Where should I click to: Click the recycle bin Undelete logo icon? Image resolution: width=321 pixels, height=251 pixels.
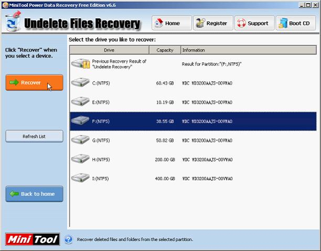point(13,21)
